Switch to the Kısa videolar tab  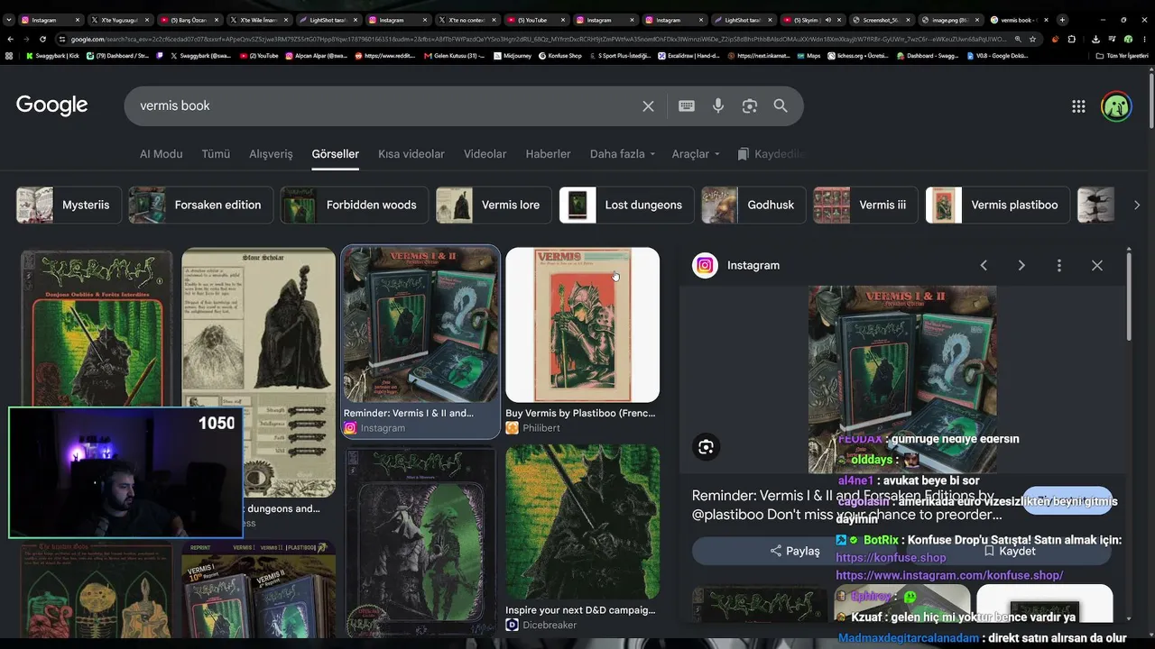[411, 154]
